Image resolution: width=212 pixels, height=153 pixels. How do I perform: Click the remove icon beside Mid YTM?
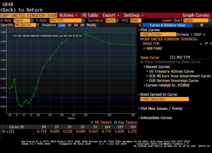(x=211, y=44)
